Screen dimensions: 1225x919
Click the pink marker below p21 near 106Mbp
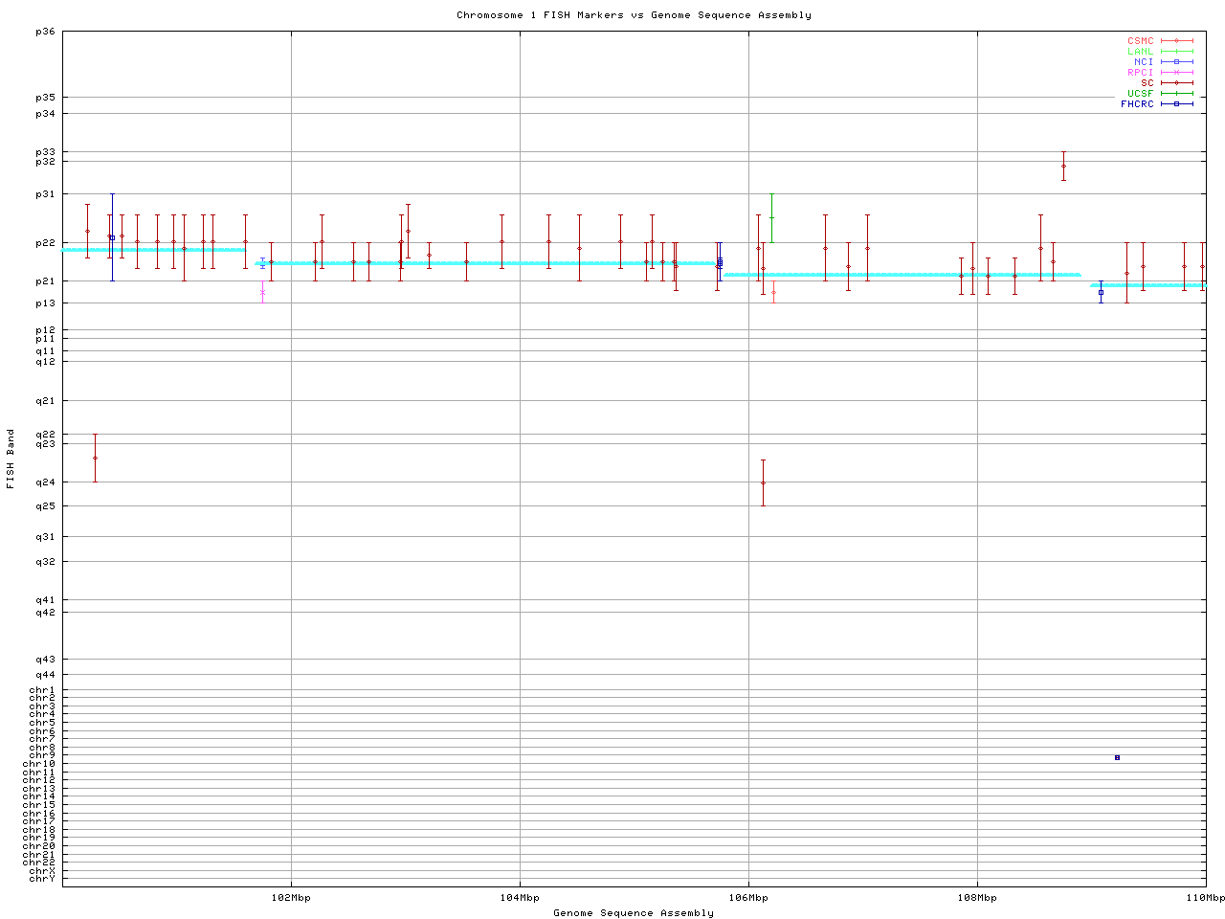pyautogui.click(x=773, y=292)
